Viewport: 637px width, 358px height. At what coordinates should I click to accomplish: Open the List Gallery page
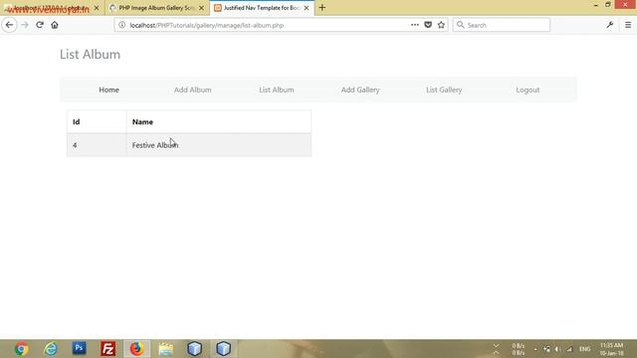(x=444, y=89)
